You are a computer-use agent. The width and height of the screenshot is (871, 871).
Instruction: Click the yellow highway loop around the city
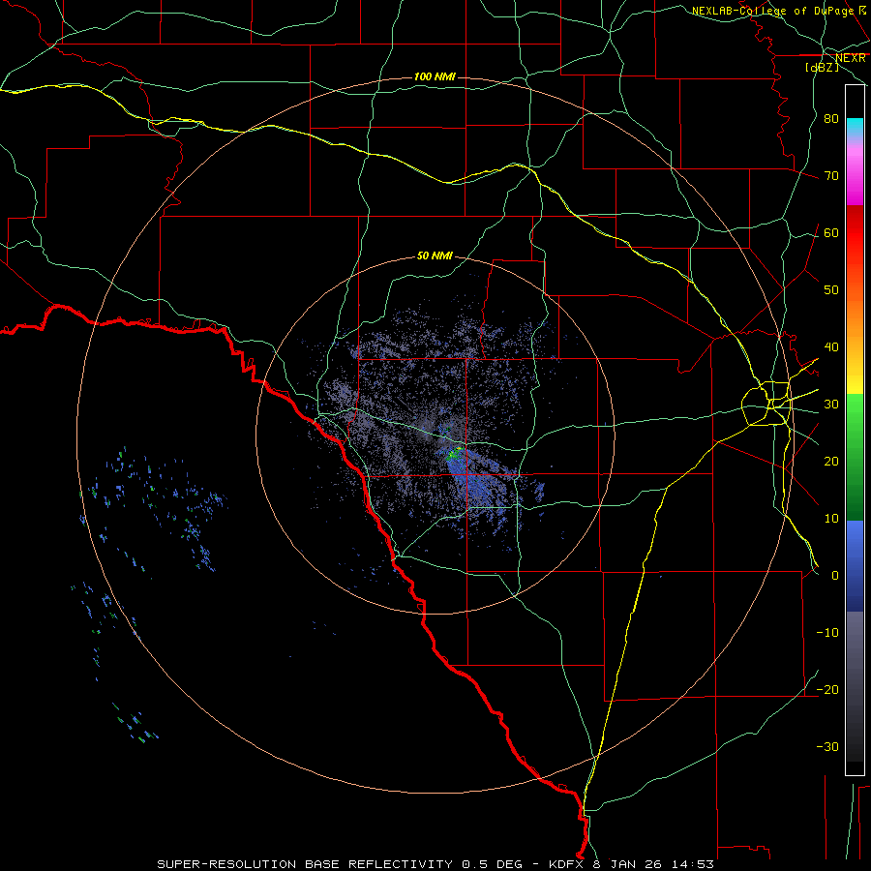767,404
